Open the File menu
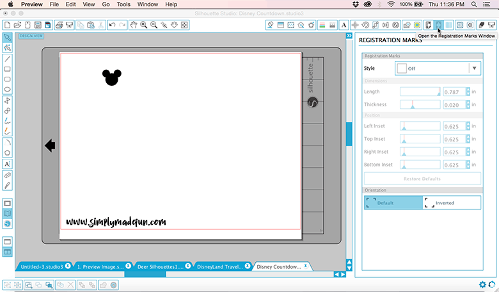 pos(54,4)
